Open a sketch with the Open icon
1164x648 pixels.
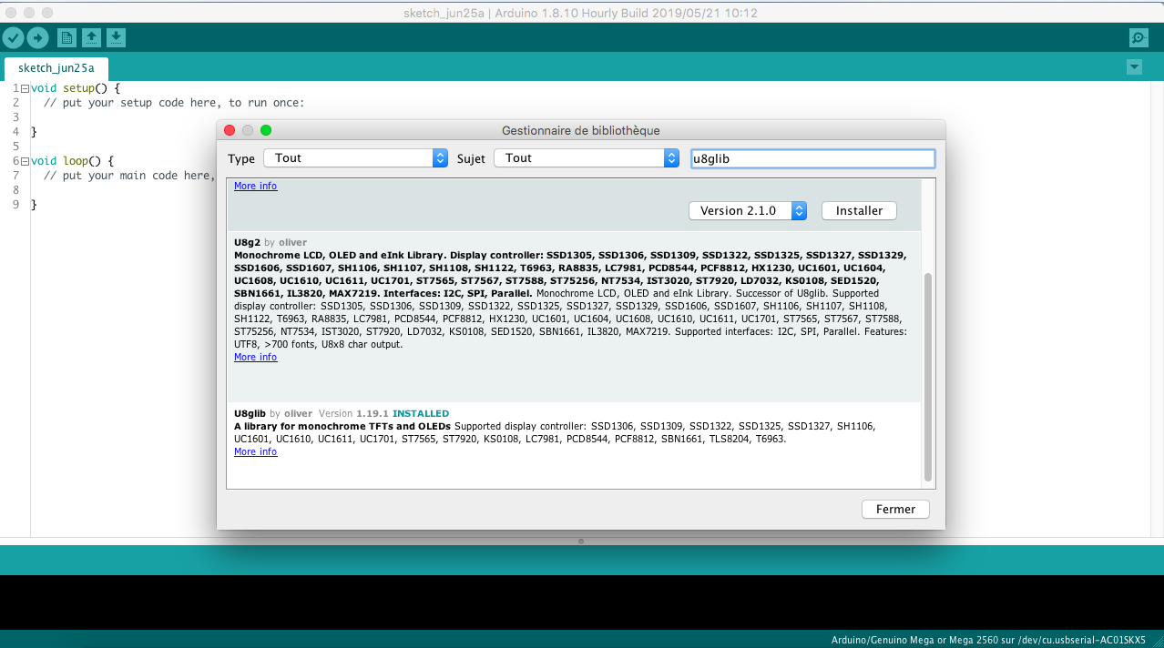coord(91,37)
